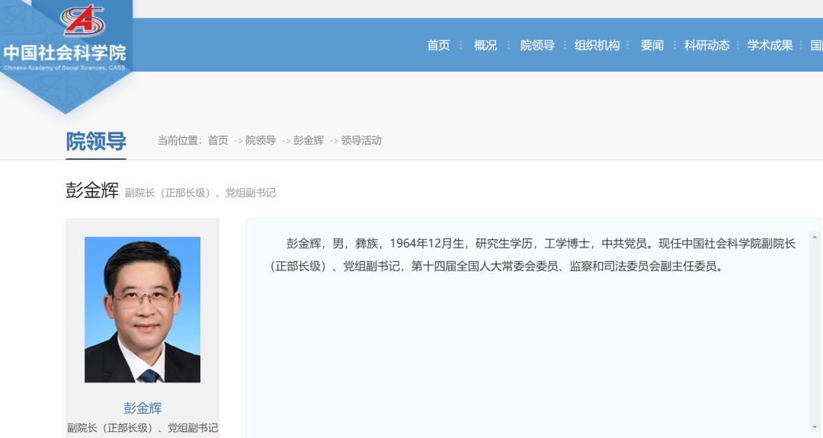Open the 科研动态 navigation menu item
The width and height of the screenshot is (823, 438).
pos(706,46)
